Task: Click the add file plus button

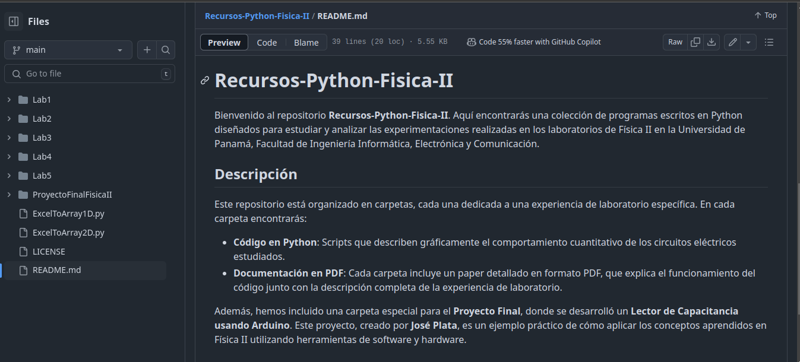Action: [x=147, y=50]
